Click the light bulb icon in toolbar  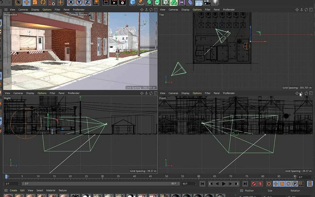(215, 2)
